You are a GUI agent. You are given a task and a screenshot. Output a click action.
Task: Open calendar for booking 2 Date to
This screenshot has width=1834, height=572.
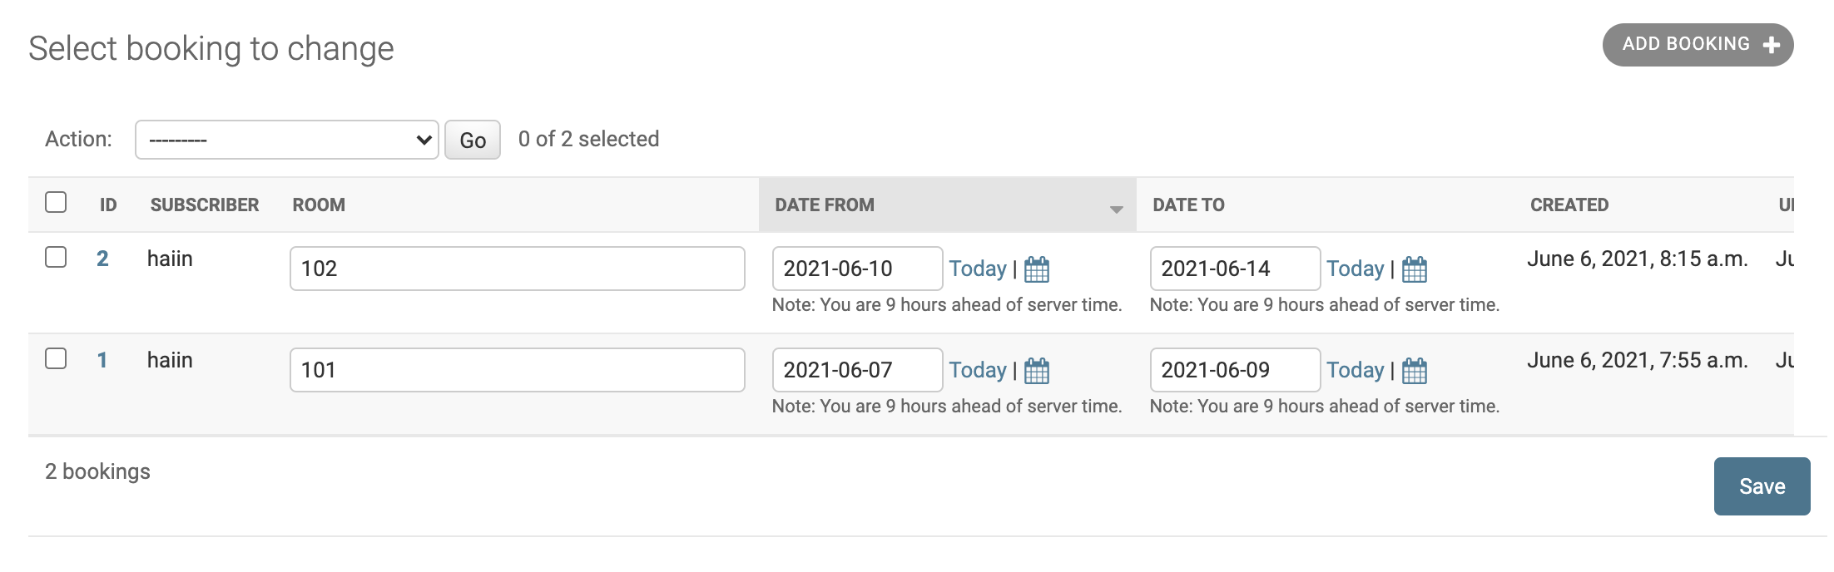pyautogui.click(x=1415, y=269)
